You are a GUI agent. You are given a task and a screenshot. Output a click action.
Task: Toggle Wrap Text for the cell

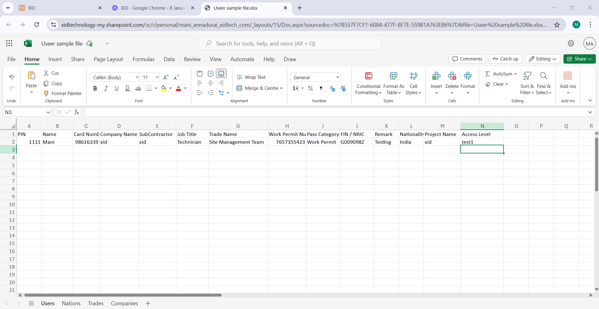(x=251, y=77)
